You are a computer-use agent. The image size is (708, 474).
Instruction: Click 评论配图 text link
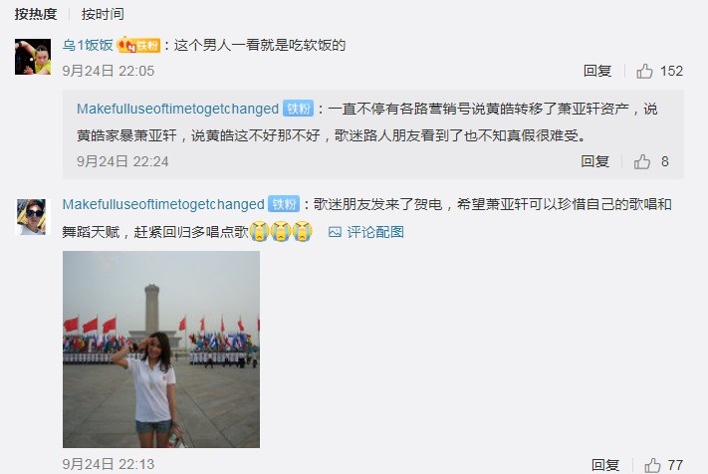tap(375, 232)
